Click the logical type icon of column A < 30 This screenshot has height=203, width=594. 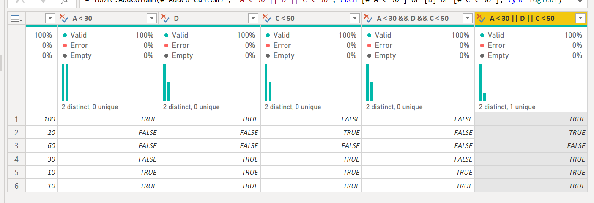[x=64, y=18]
